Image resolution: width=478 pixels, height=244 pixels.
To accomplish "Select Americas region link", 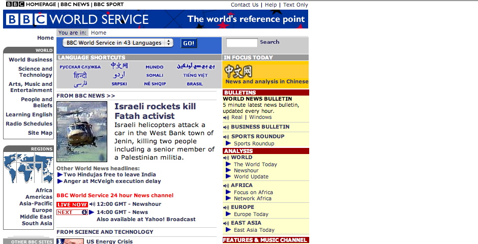I will pos(39,197).
